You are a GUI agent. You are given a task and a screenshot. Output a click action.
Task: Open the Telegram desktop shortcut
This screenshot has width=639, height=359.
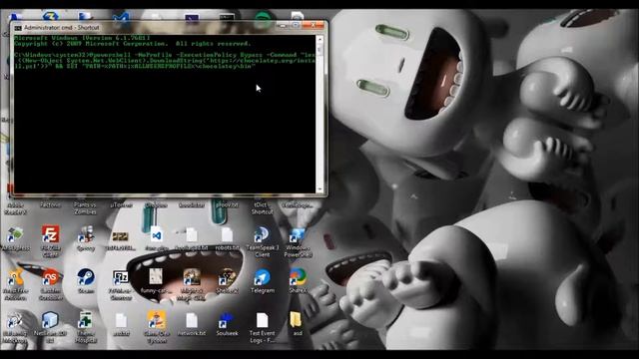click(x=262, y=277)
